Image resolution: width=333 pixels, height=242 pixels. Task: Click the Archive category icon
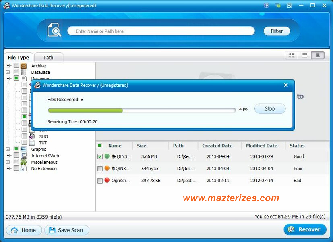(24, 66)
